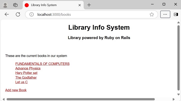The image size is (181, 101).
Task: Open a new tab with plus button
Action: pos(89,5)
